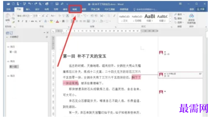This screenshot has width=214, height=118.
Task: Open the font name combo box
Action: tap(25, 16)
